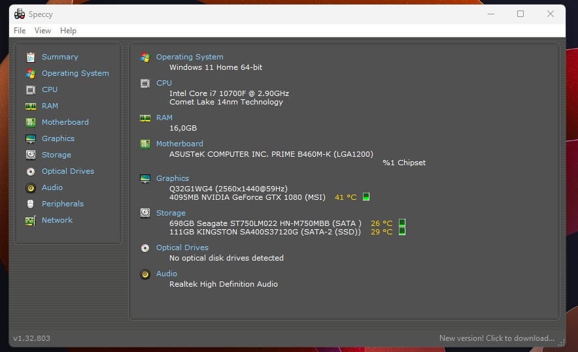The width and height of the screenshot is (578, 352).
Task: Select Motherboard label in the sidebar
Action: pyautogui.click(x=65, y=122)
